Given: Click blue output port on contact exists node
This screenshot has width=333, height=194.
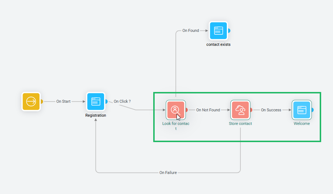Looking at the screenshot, I should tap(229, 31).
